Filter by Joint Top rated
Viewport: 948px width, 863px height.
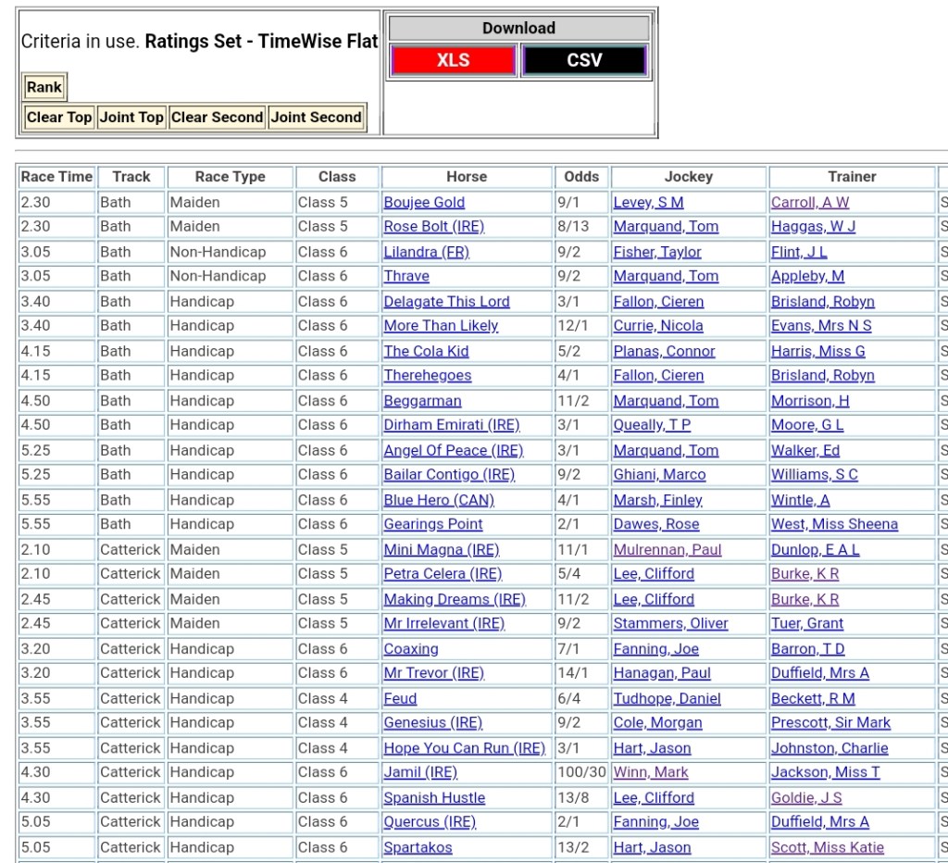coord(131,118)
